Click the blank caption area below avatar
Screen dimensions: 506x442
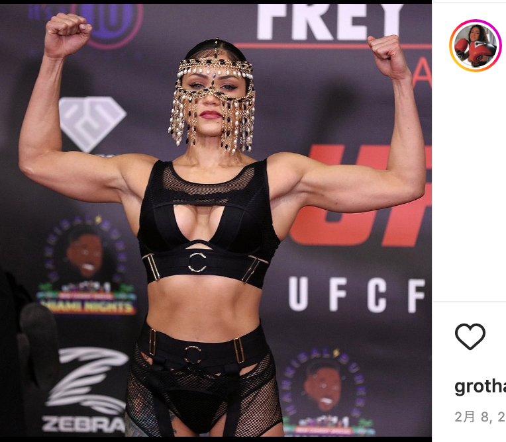click(470, 187)
